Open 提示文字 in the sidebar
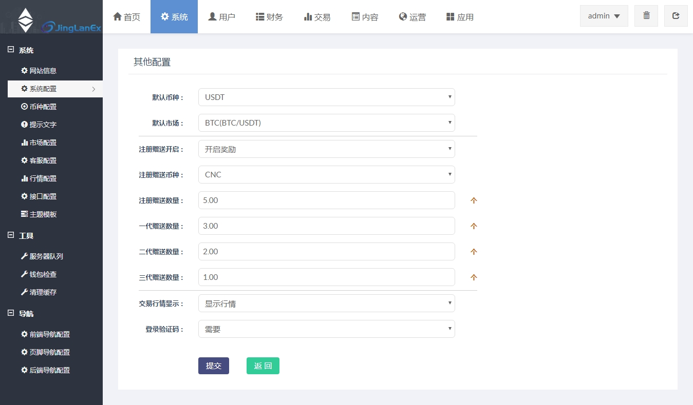This screenshot has height=405, width=693. point(39,125)
